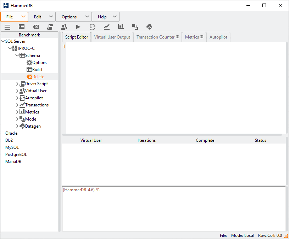The image size is (289, 239).
Task: Click the metrics bar-chart toolbar icon
Action: 121,27
